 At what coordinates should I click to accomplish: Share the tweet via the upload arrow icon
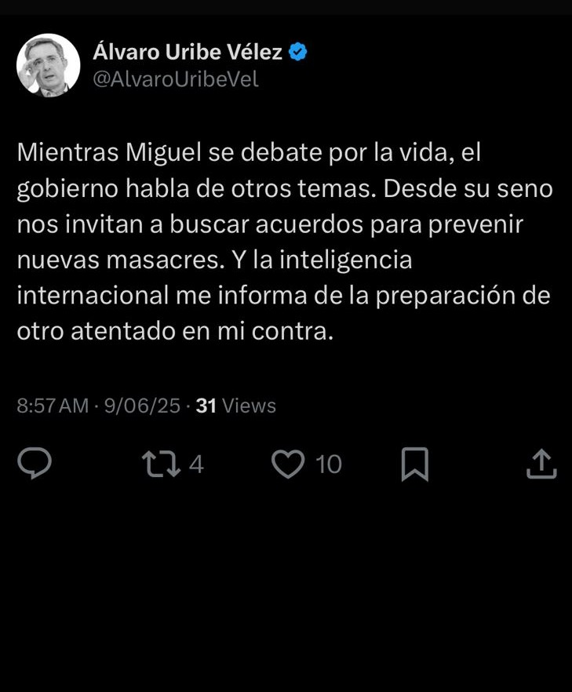coord(541,464)
